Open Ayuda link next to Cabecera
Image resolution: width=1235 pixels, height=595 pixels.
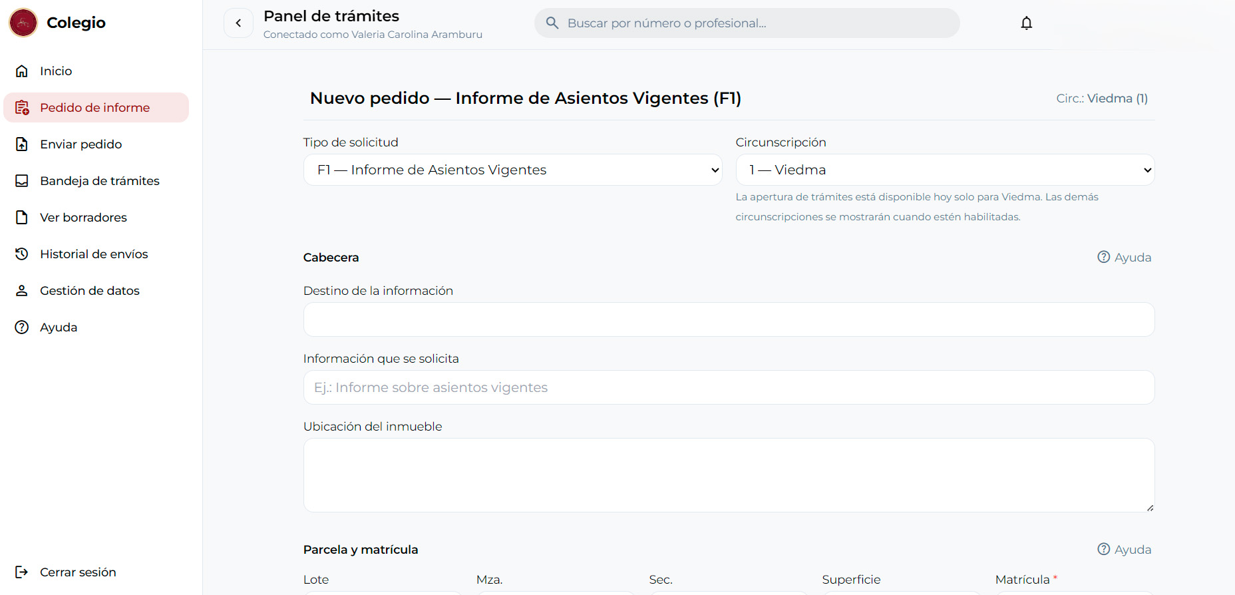[x=1124, y=258]
